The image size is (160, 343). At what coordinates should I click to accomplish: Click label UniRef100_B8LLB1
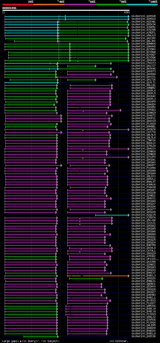coord(143,85)
